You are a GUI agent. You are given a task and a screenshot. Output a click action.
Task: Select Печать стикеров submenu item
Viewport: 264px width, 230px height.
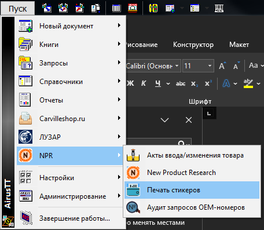192,190
